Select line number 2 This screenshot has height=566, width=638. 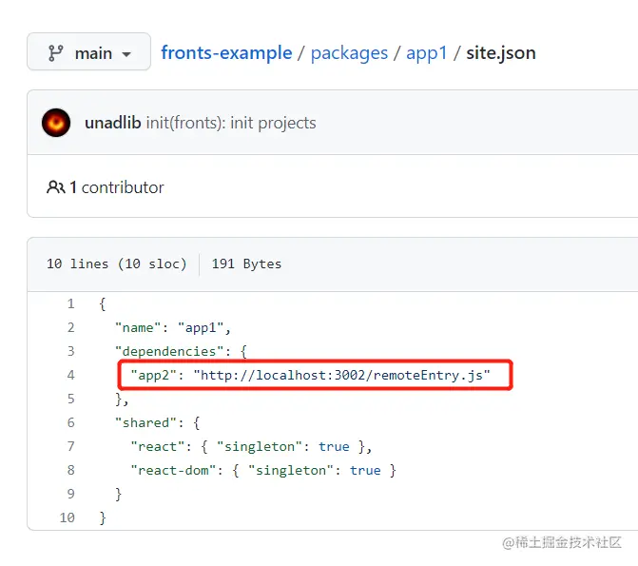coord(70,327)
